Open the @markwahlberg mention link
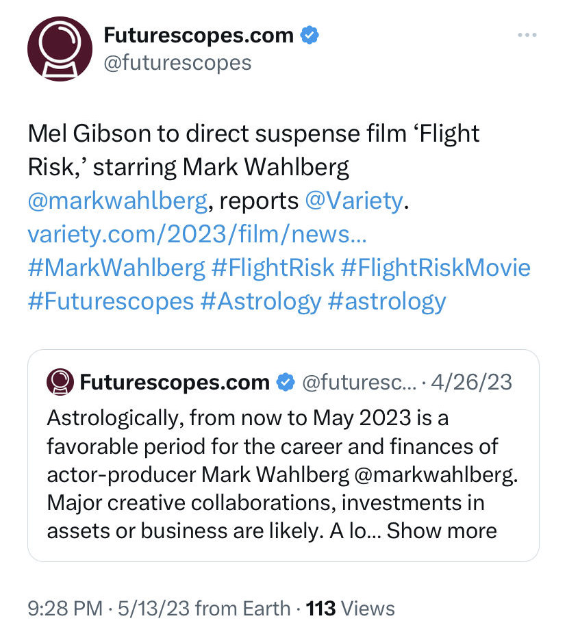 click(x=118, y=201)
